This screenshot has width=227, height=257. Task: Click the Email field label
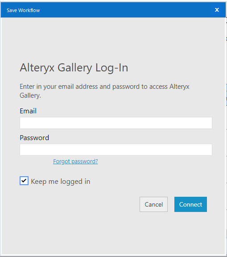28,111
